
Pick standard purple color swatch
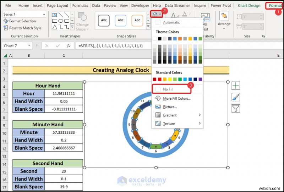point(200,79)
